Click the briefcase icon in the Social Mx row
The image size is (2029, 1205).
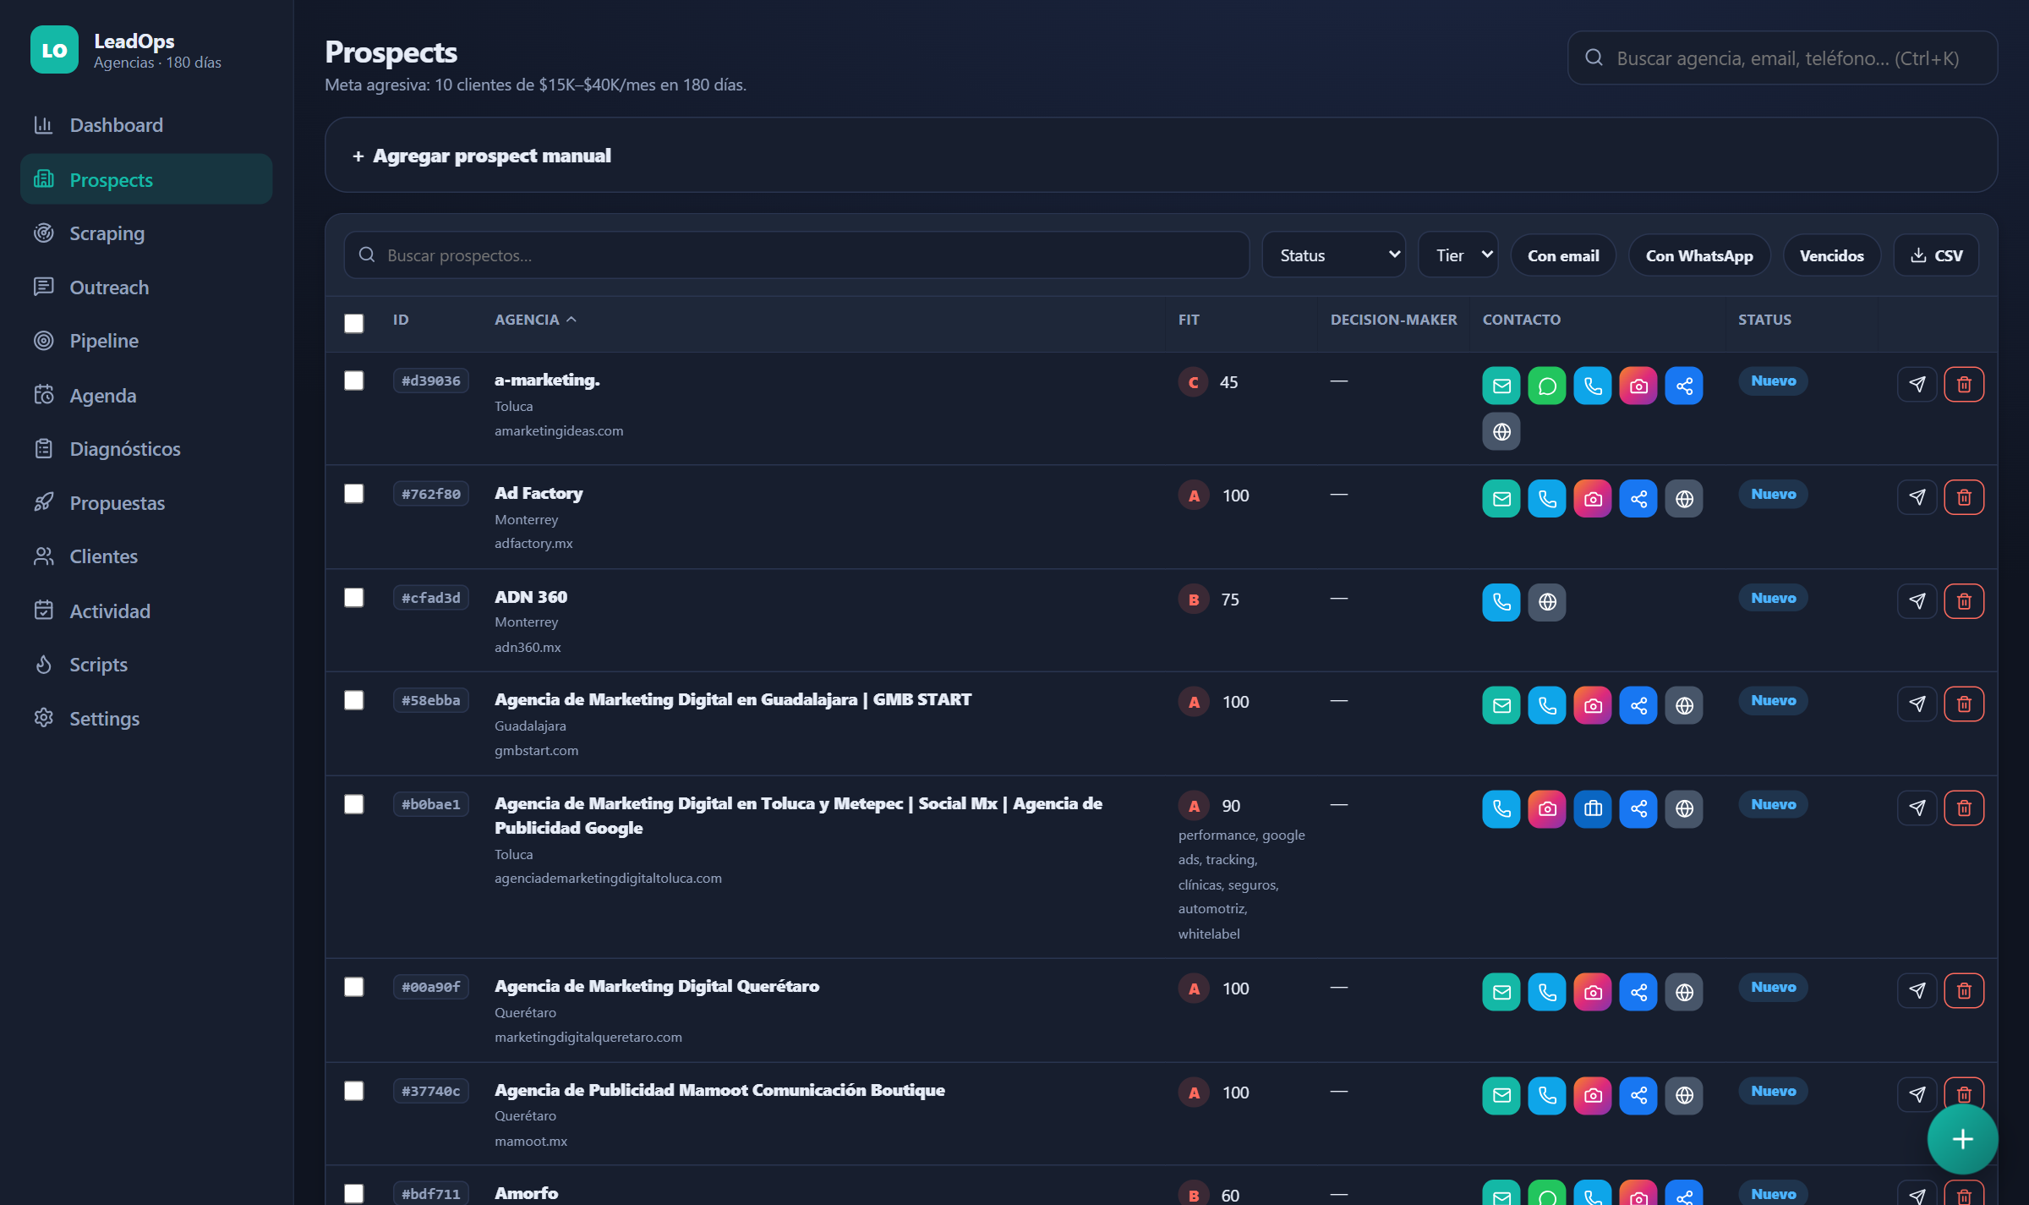(1592, 809)
